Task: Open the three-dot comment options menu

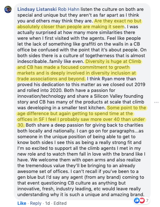Action: coord(156,102)
